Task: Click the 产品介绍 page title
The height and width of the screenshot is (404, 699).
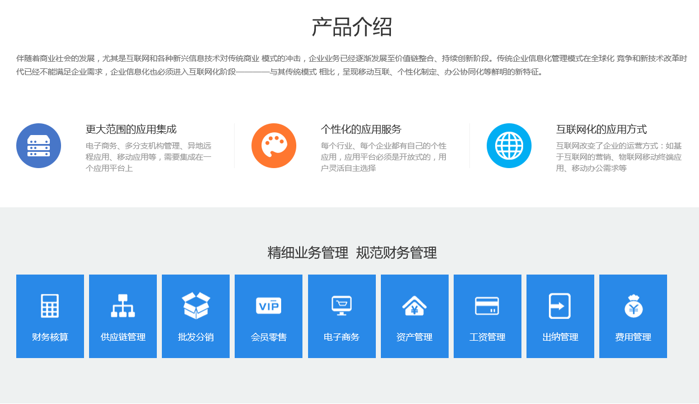Action: click(352, 27)
